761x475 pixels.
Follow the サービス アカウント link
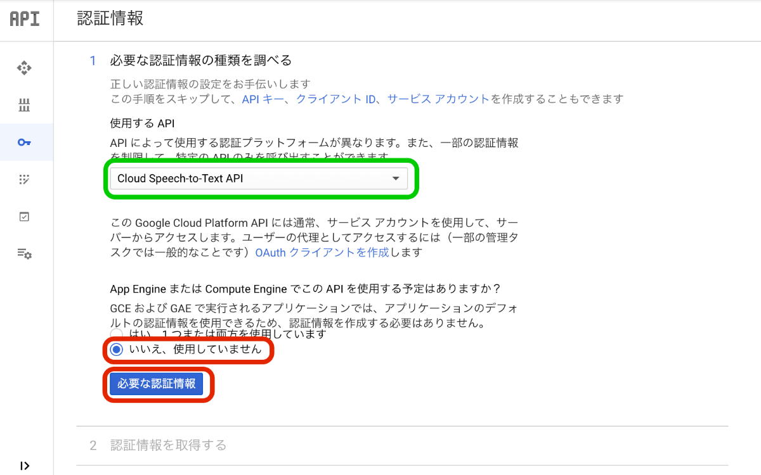438,99
